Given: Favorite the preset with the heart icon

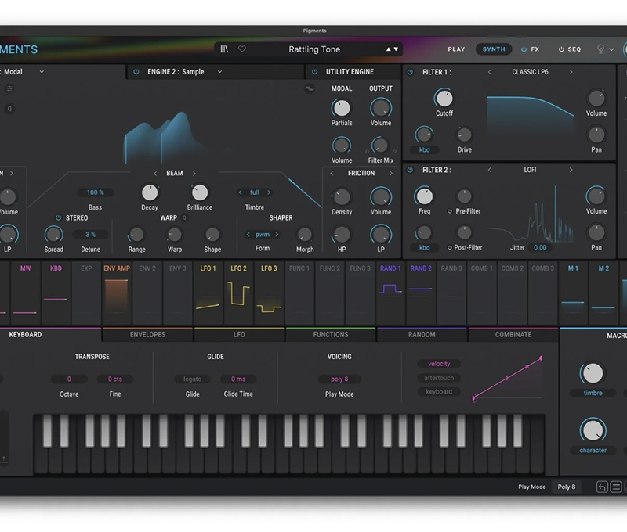Looking at the screenshot, I should tap(242, 49).
